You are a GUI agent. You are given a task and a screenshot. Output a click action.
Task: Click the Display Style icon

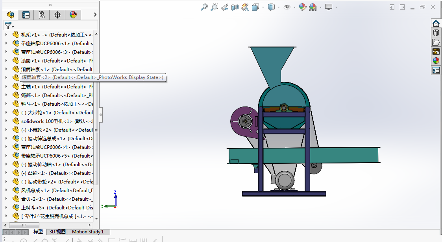coord(271,7)
